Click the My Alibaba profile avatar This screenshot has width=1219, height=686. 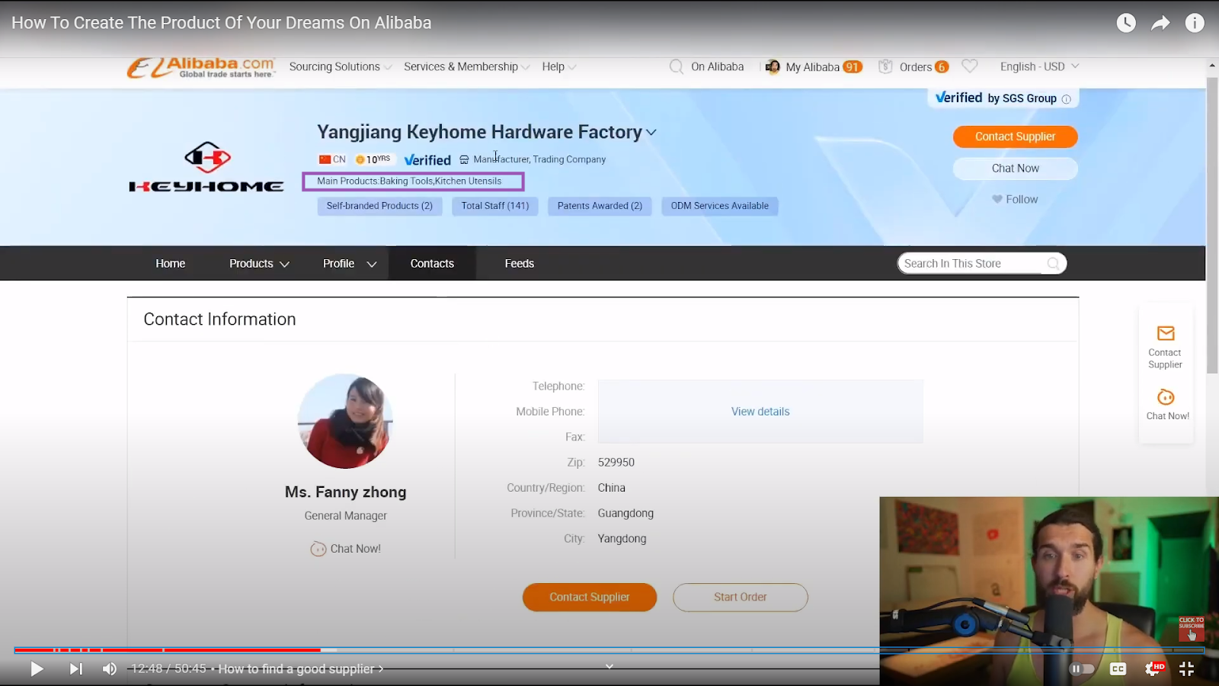(x=772, y=67)
